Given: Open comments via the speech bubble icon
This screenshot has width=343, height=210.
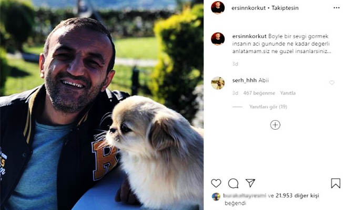Looking at the screenshot, I should 233,183.
